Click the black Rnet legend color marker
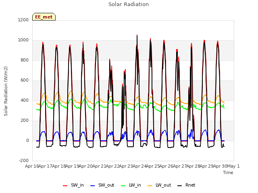Viewport: 258px width, 193px height. tap(180, 186)
